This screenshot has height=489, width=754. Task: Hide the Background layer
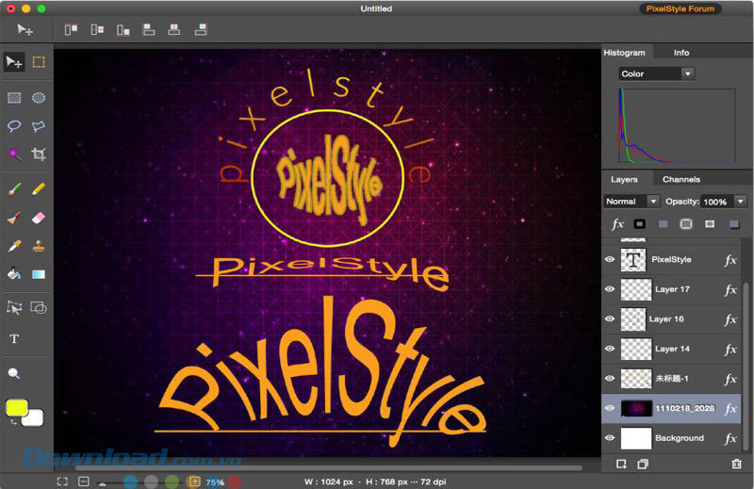[x=610, y=438]
